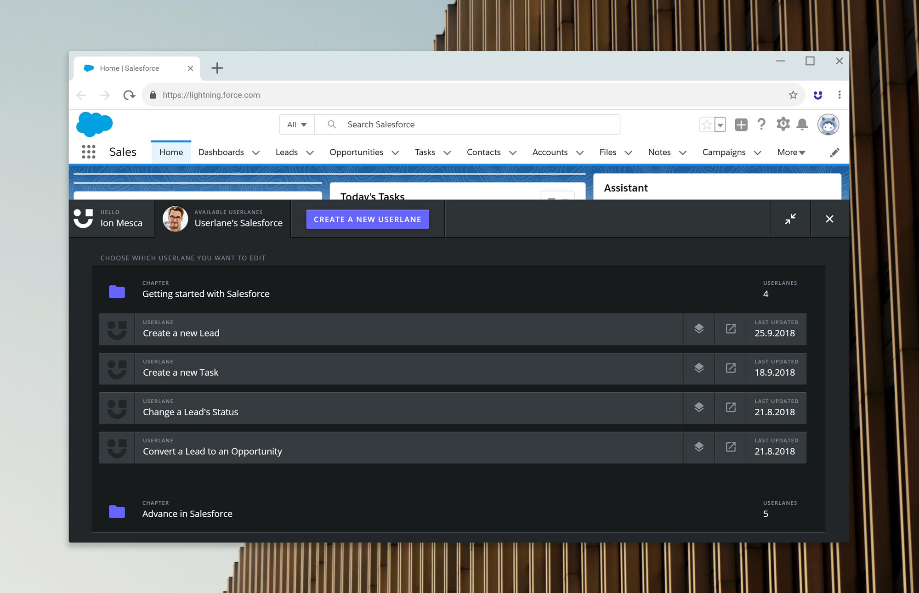Viewport: 919px width, 593px height.
Task: Open the All search scope dropdown
Action: pyautogui.click(x=297, y=124)
